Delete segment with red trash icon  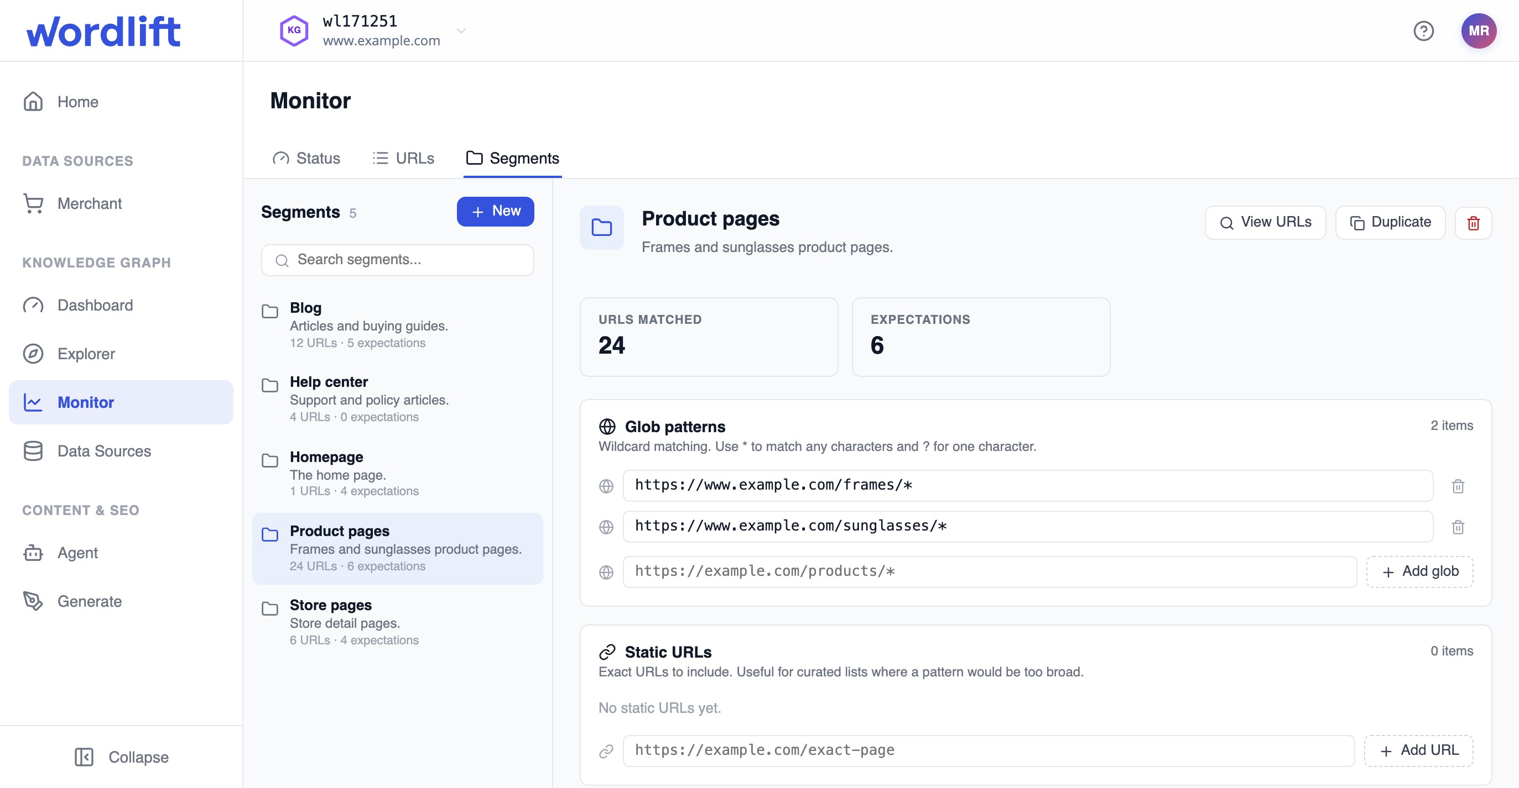pyautogui.click(x=1474, y=223)
